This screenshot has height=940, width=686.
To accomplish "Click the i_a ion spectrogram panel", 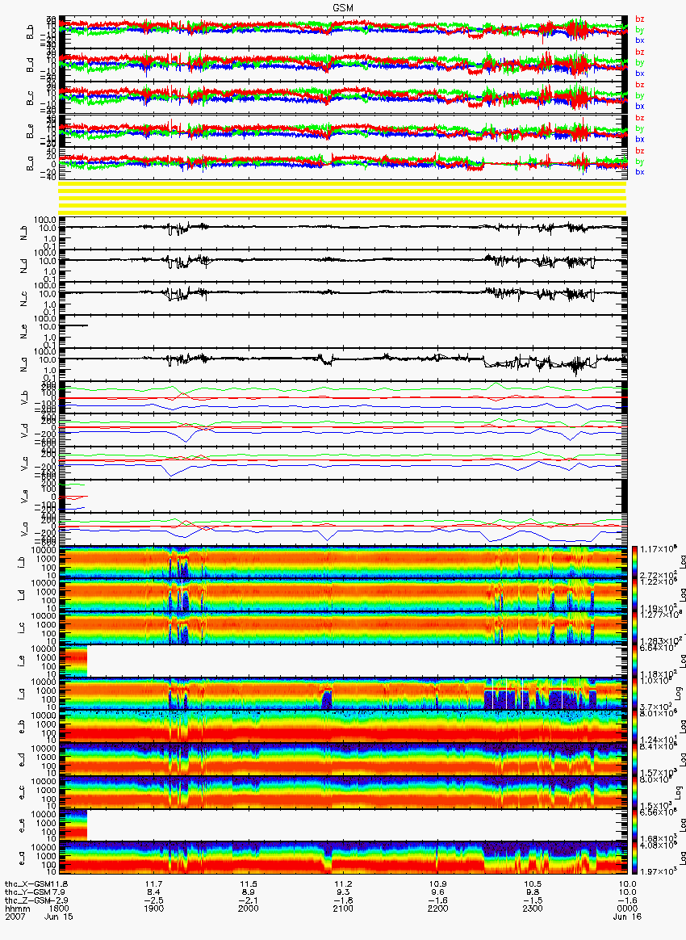I will coord(343,694).
